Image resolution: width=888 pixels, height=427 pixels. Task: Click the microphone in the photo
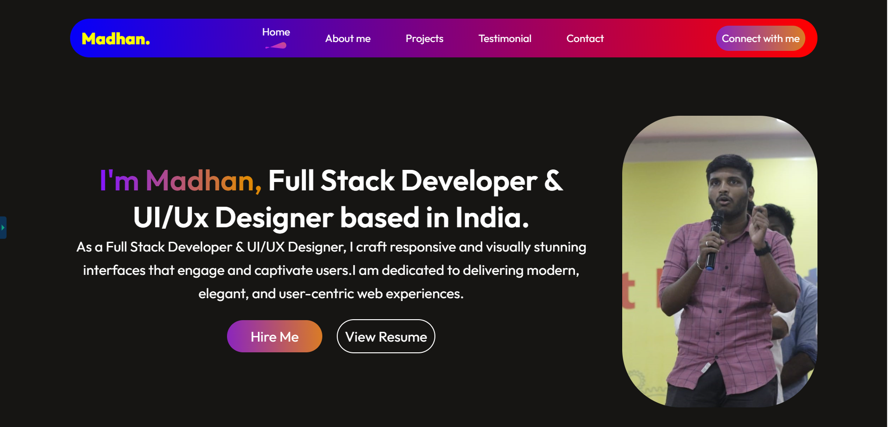coord(714,238)
